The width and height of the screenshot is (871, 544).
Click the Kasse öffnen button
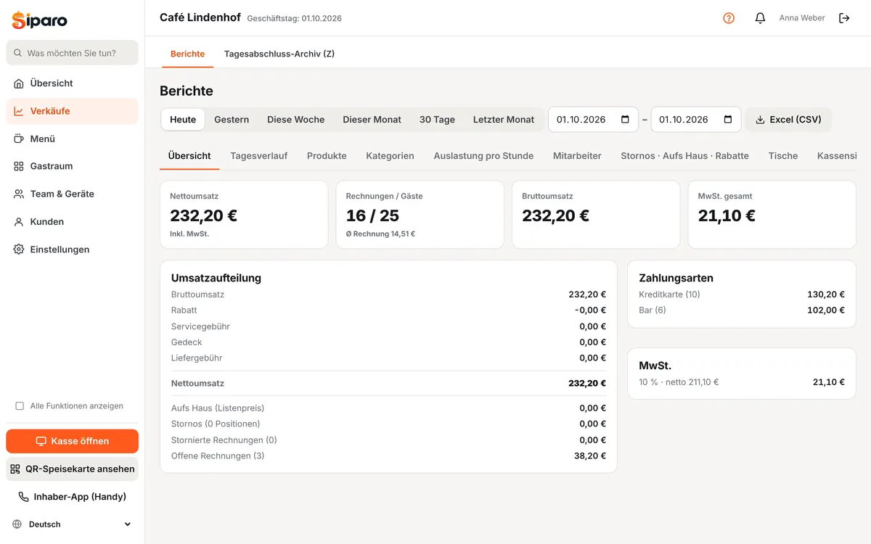click(72, 441)
